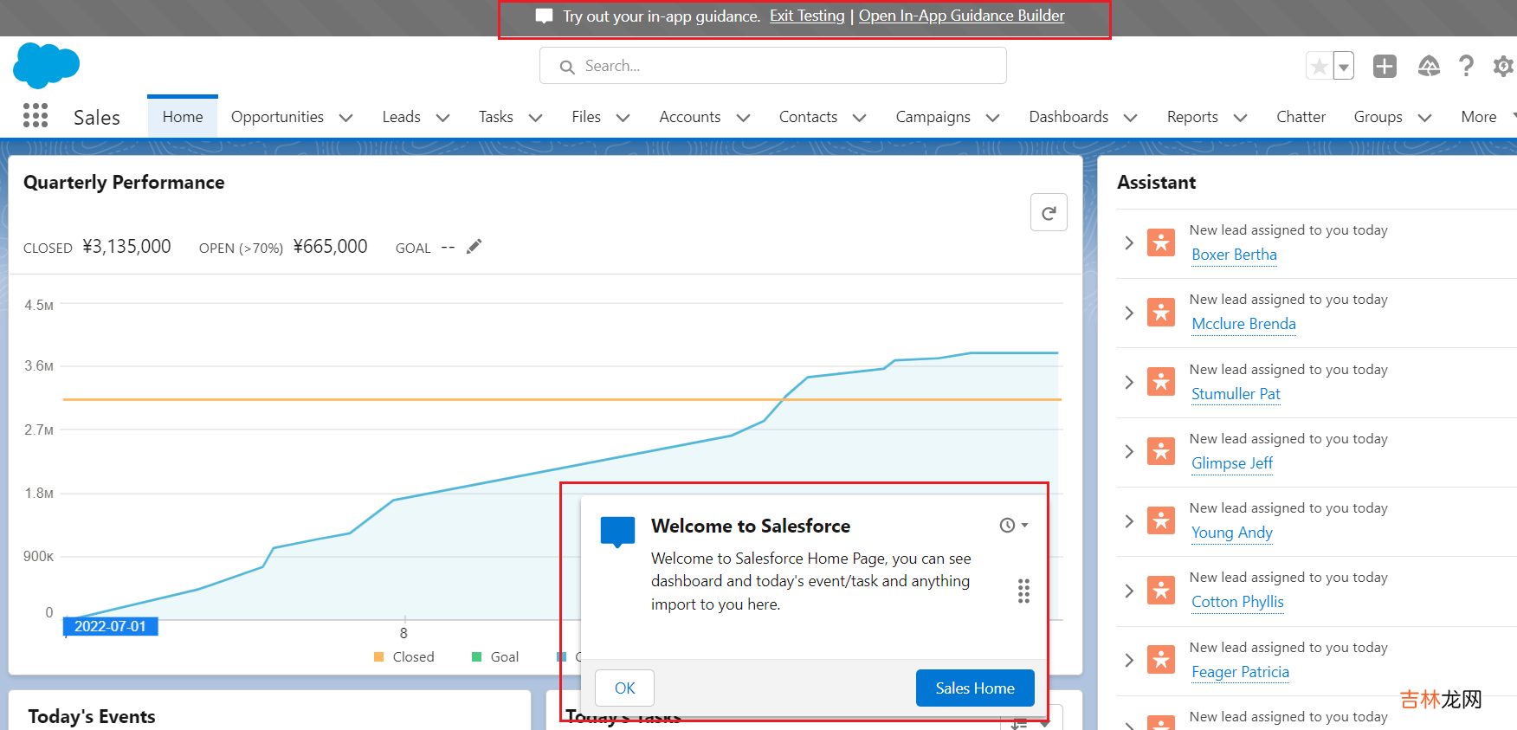1517x730 pixels.
Task: Click the Exit Testing link
Action: [806, 16]
